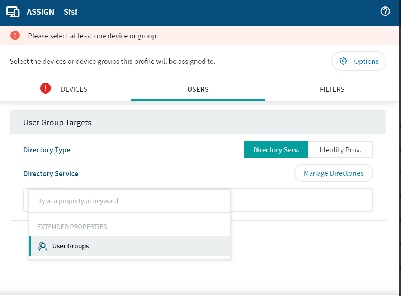Click the gear icon beside Options
The height and width of the screenshot is (296, 401).
click(343, 61)
